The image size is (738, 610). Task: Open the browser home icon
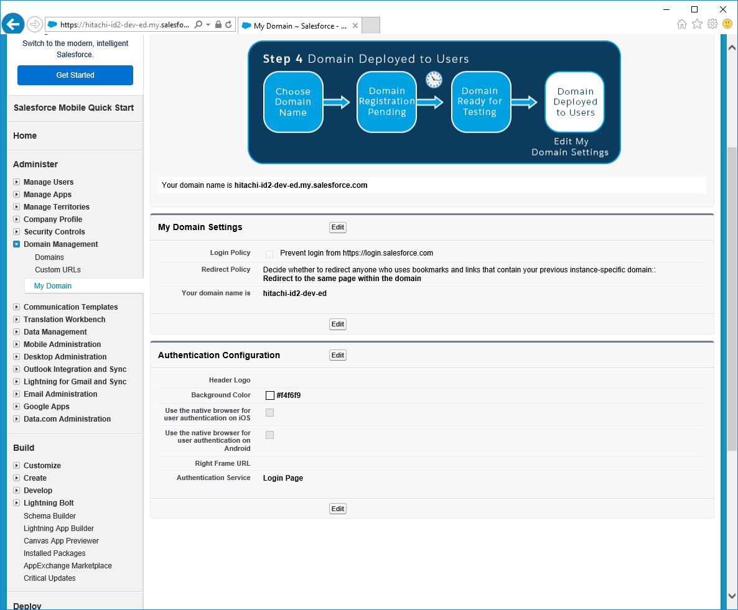click(x=682, y=24)
